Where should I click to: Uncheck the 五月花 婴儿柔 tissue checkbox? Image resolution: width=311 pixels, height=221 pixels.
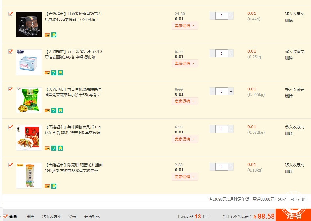(10, 51)
